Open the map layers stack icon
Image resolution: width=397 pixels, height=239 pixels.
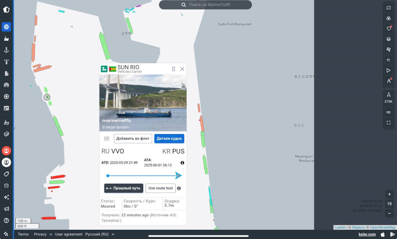coord(388,39)
